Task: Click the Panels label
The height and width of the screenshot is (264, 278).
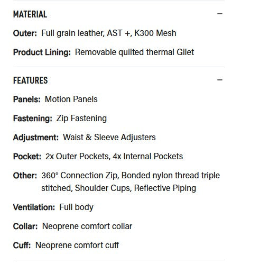Action: click(27, 99)
